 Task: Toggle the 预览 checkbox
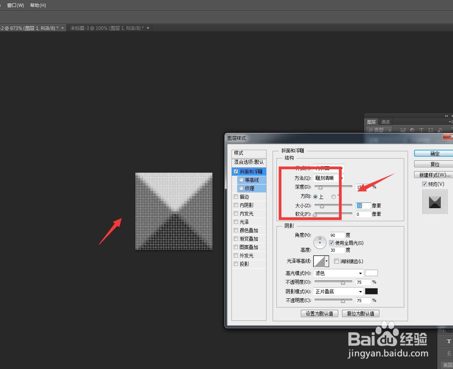[424, 184]
